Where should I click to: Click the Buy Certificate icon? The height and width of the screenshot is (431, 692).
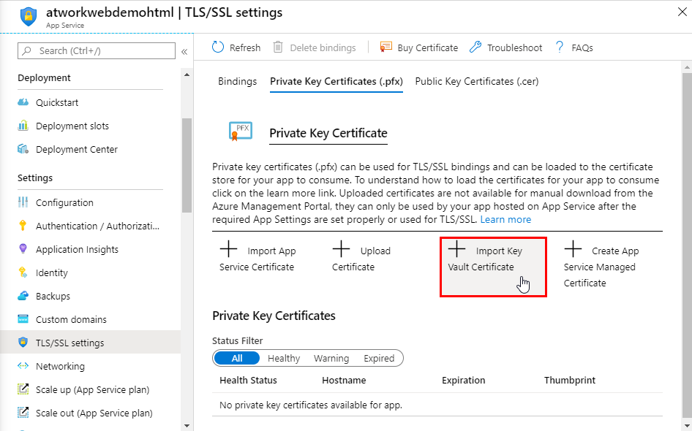[x=386, y=47]
